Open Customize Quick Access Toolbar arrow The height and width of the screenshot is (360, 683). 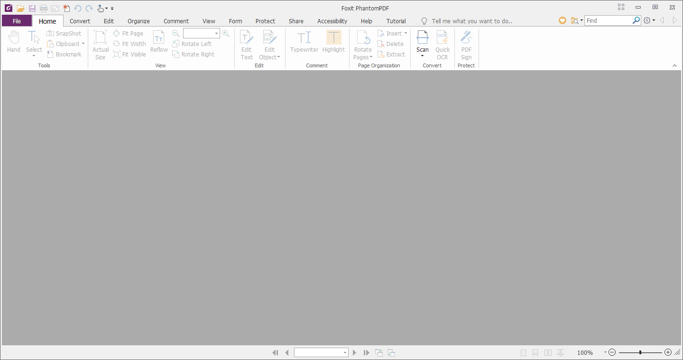coord(112,9)
